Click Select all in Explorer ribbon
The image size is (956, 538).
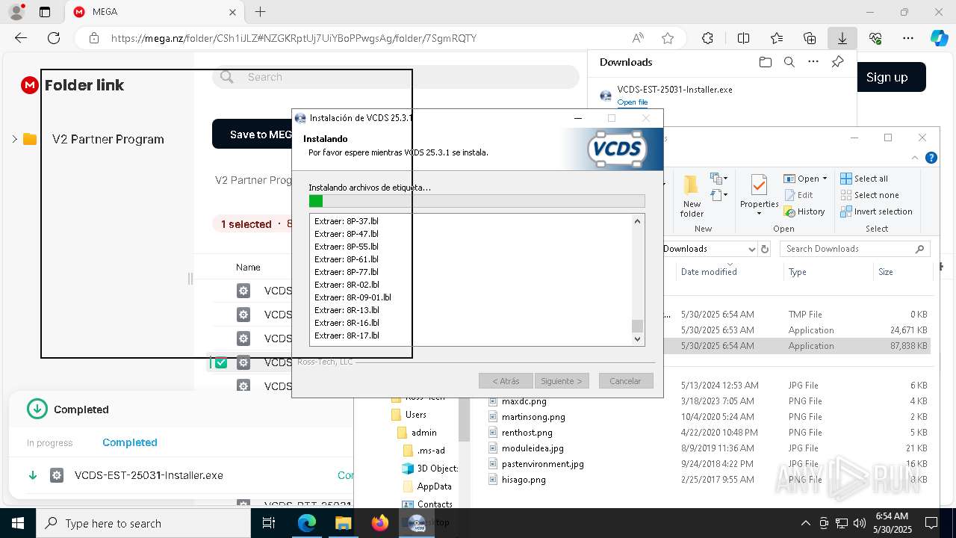(x=864, y=179)
